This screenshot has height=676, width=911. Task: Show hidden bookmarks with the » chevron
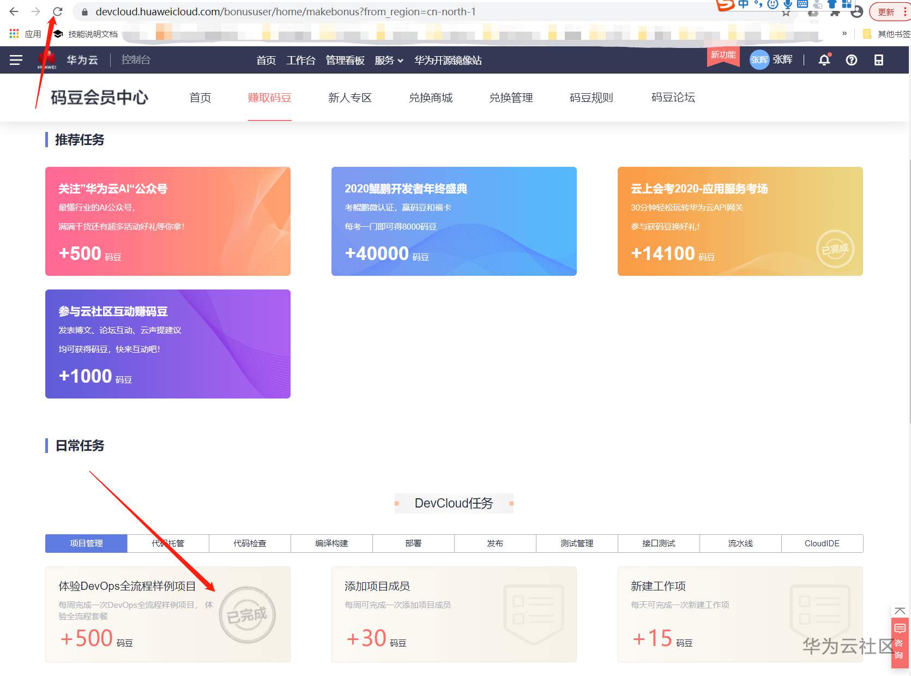(x=844, y=33)
